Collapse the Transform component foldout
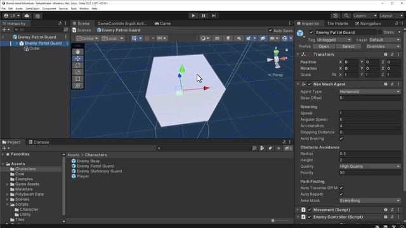 click(x=298, y=54)
